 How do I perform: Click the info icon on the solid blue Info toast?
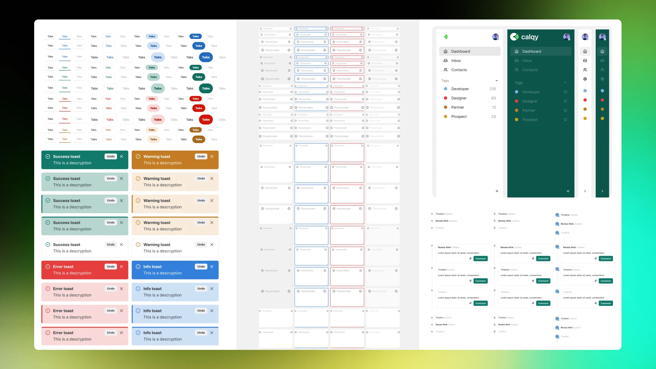coord(138,266)
